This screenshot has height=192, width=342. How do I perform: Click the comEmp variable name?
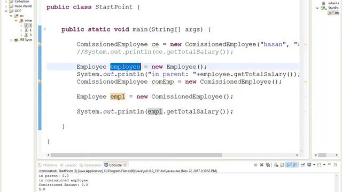tap(162, 82)
